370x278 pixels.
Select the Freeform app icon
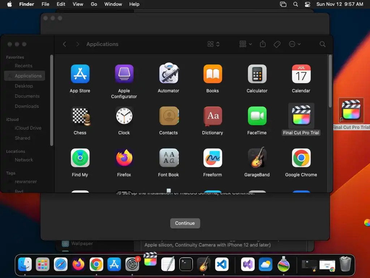[212, 158]
